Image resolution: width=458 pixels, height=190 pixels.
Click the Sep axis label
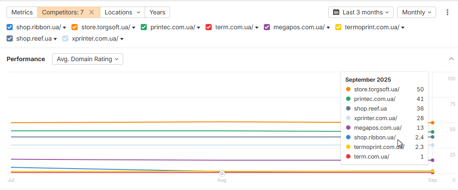[433, 180]
